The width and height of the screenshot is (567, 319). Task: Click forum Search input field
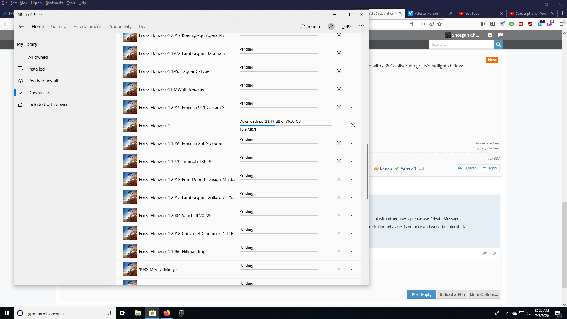(461, 44)
